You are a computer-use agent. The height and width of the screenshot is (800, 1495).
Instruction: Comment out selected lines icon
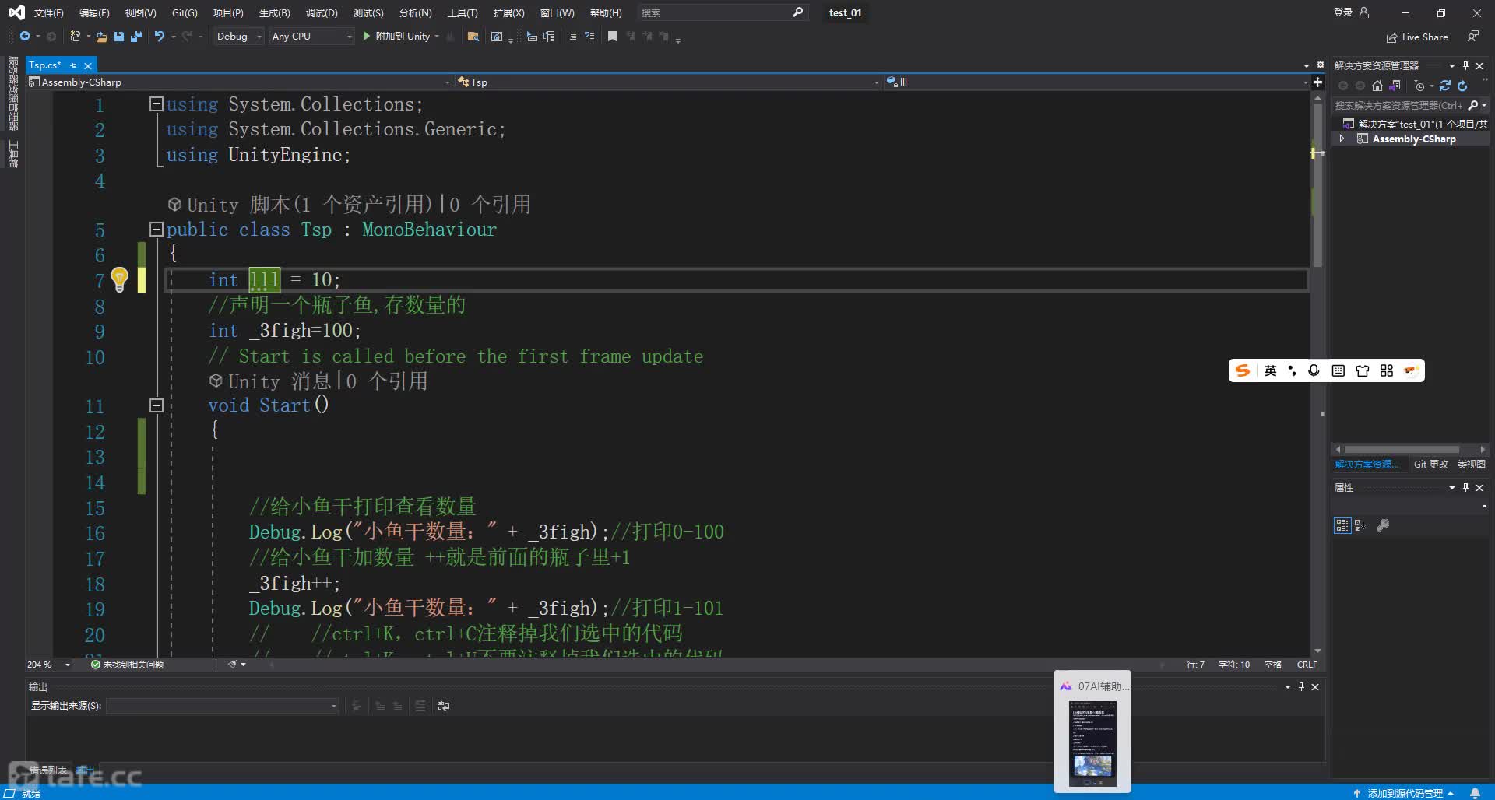572,37
